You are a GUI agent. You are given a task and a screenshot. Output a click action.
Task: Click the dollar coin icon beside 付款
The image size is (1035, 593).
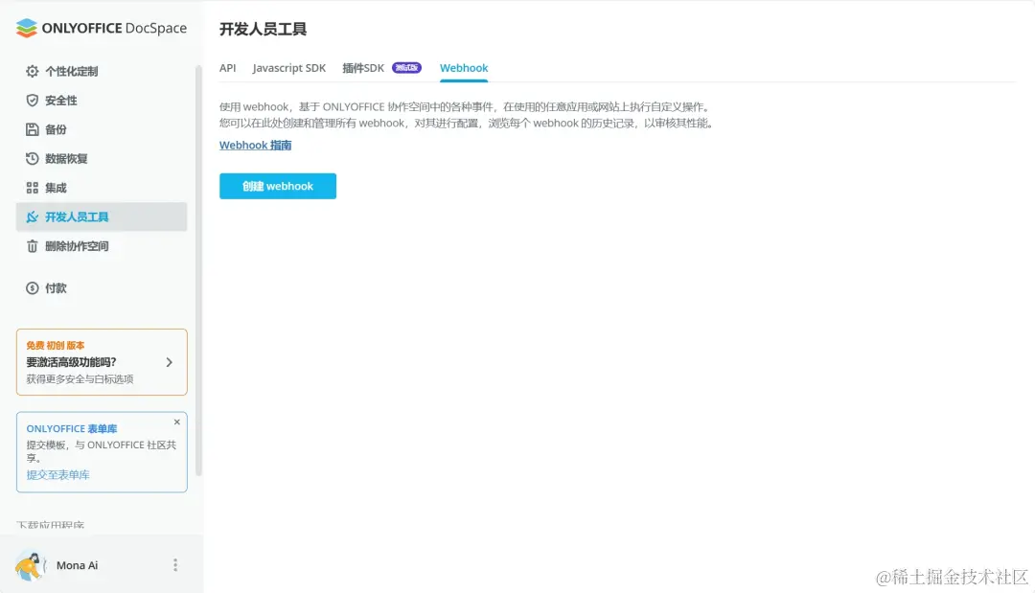click(32, 288)
